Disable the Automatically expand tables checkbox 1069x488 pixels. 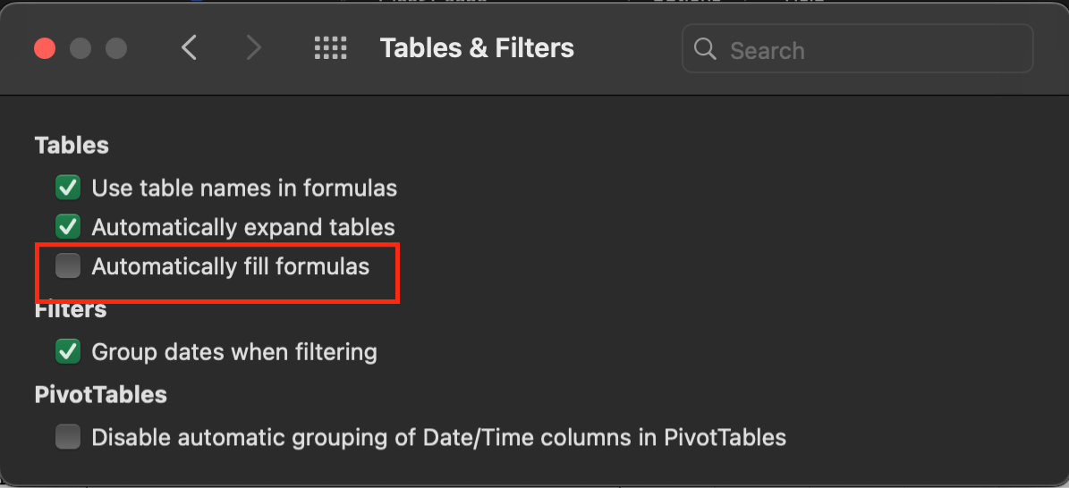pos(68,226)
